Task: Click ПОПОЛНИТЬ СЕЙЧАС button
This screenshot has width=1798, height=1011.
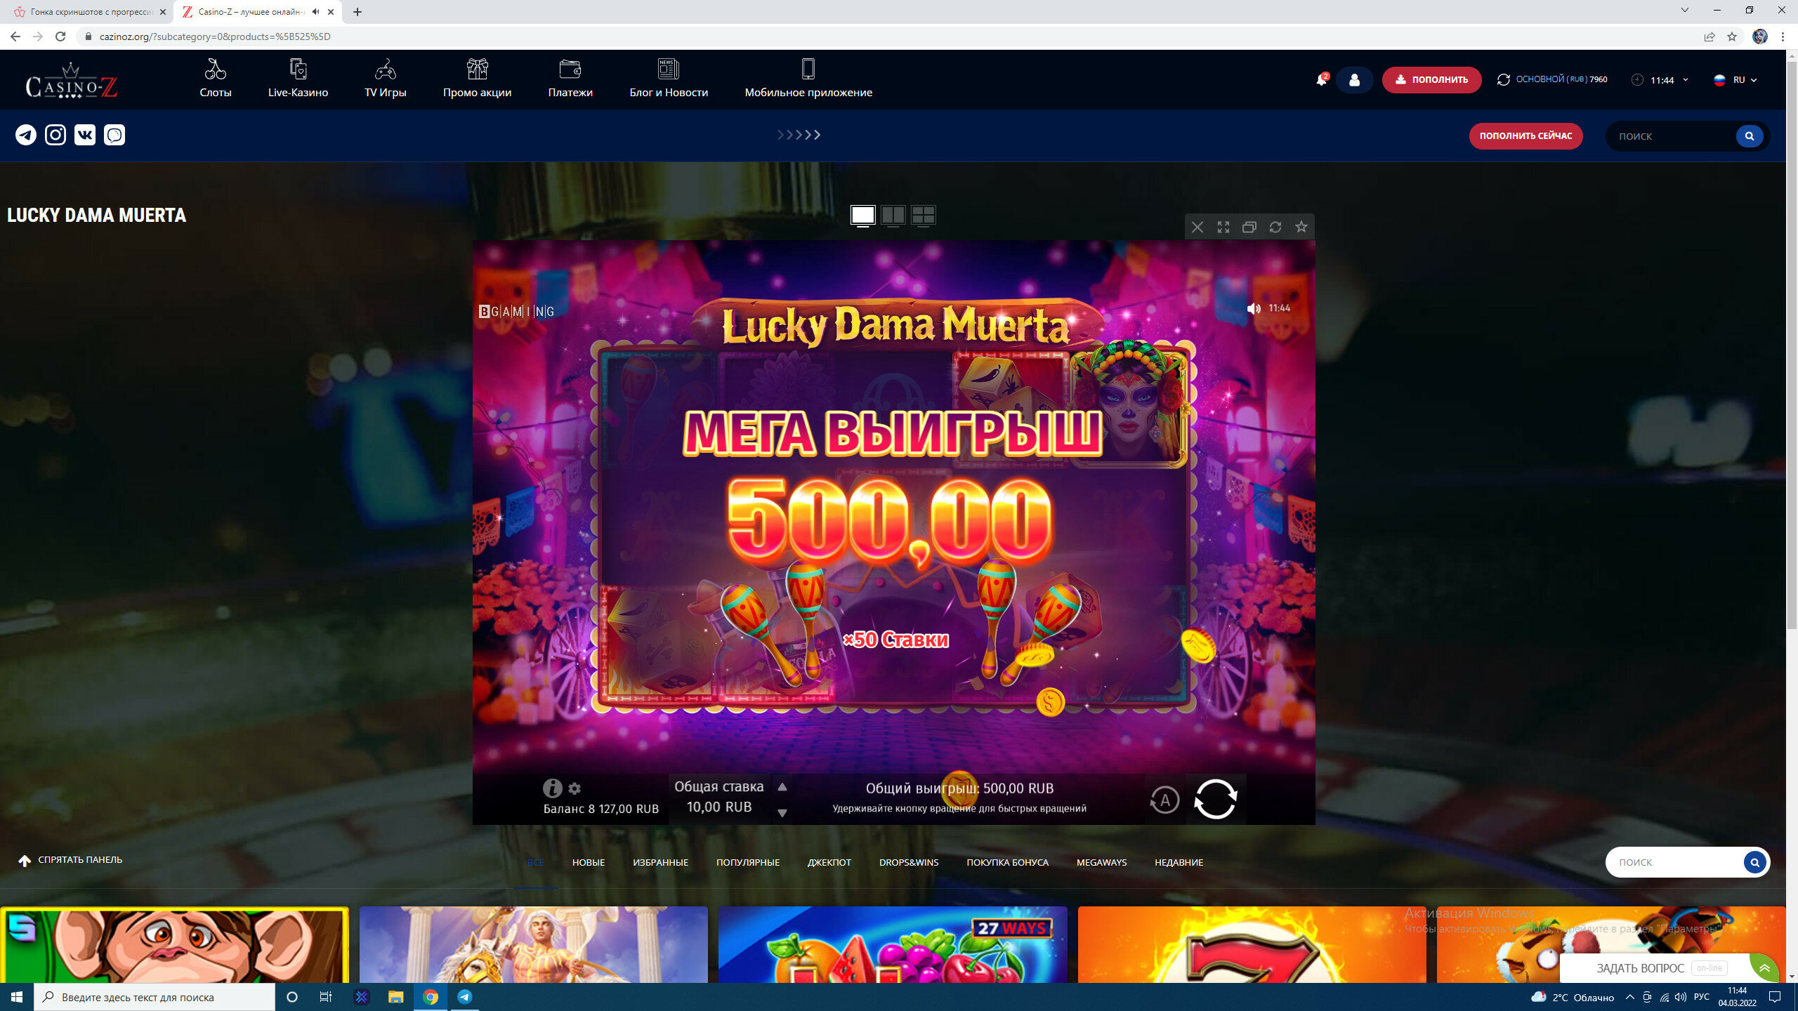Action: [x=1525, y=136]
